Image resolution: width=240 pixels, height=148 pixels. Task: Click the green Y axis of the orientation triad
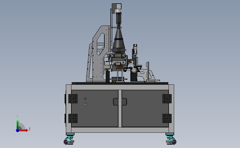pyautogui.click(x=18, y=125)
